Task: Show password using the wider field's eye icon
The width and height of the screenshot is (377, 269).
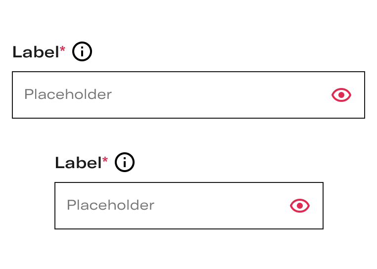Action: 341,95
